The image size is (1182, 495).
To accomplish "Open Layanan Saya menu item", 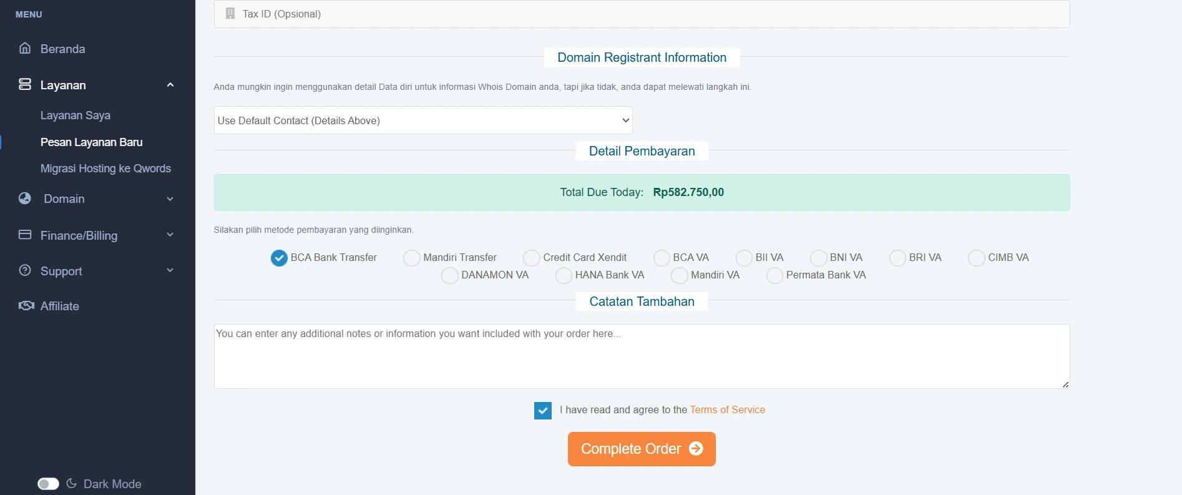I will [76, 115].
